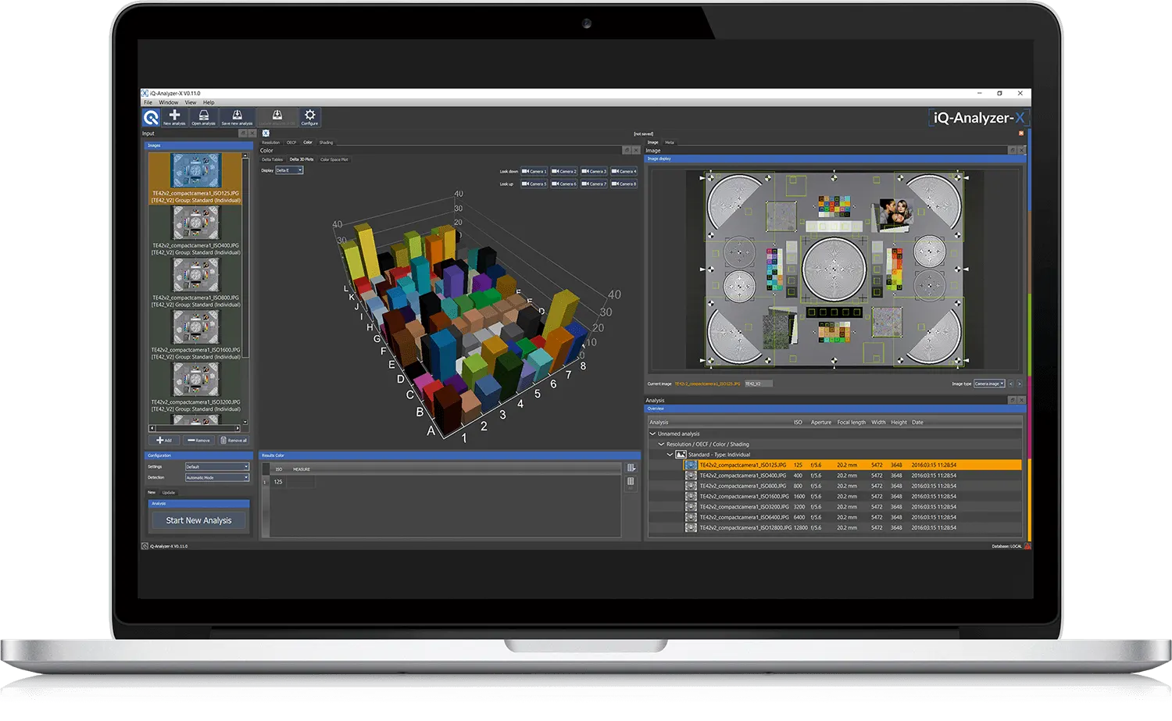Click the Save new analysis icon

coord(237,117)
